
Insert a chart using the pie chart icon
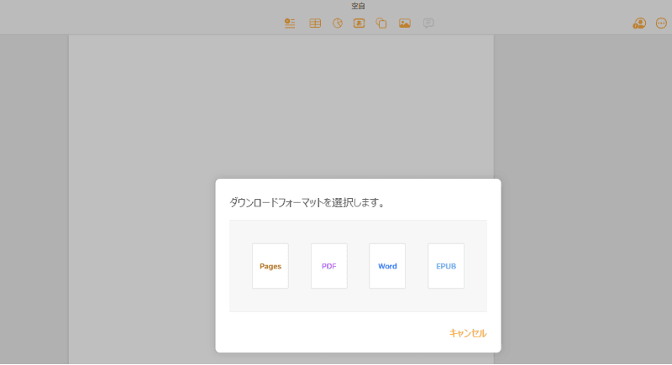(x=338, y=23)
